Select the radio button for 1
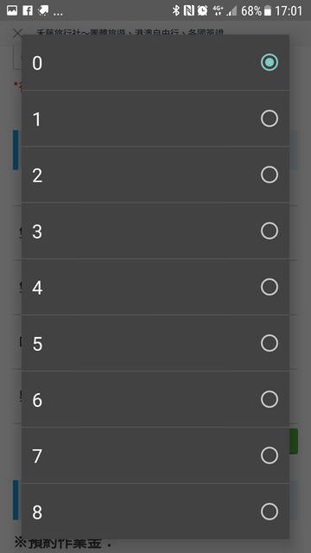The image size is (311, 553). (x=270, y=118)
